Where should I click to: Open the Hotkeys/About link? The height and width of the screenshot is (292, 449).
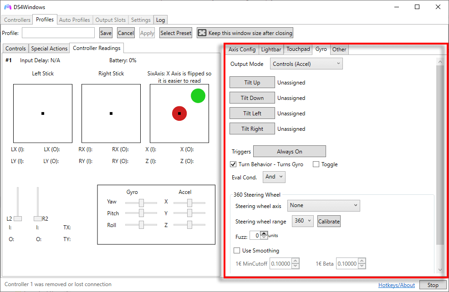tap(396, 285)
